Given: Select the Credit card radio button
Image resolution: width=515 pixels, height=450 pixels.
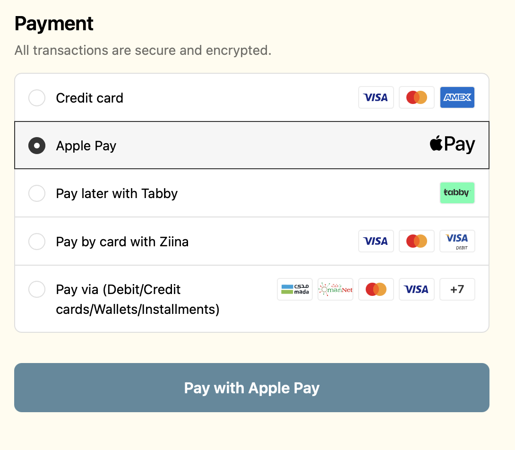Looking at the screenshot, I should coord(37,98).
